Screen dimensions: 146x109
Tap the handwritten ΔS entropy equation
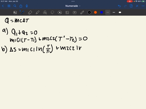tap(42, 49)
